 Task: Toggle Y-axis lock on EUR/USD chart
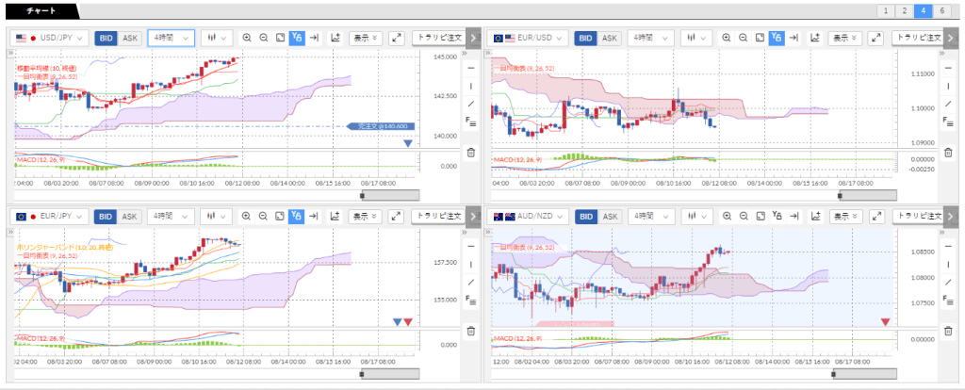776,38
